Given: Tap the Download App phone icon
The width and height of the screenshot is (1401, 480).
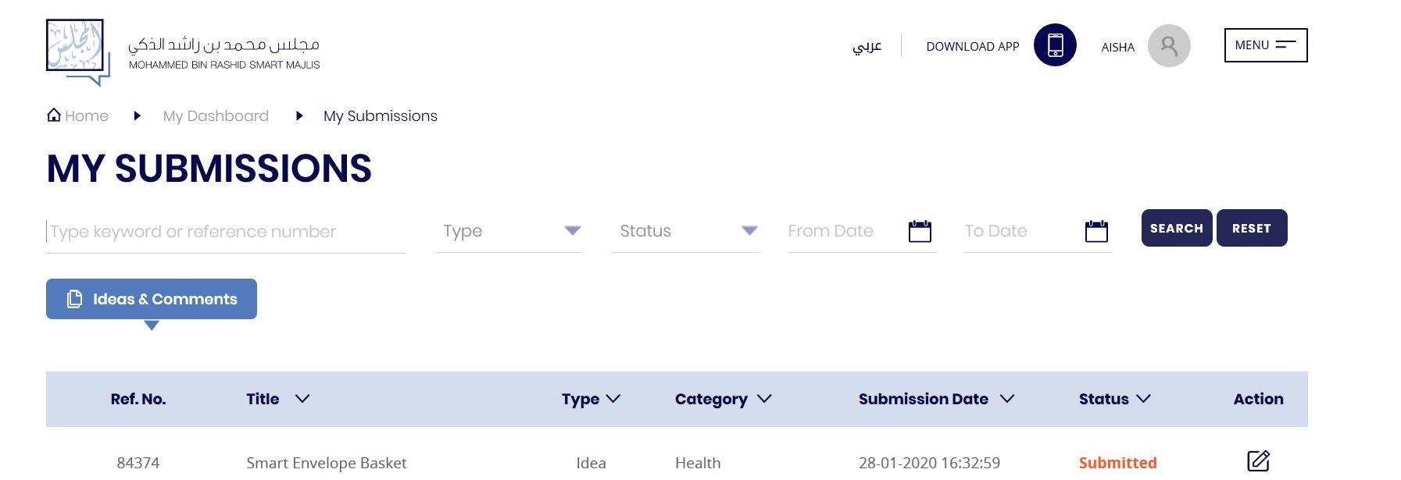Looking at the screenshot, I should 1055,45.
